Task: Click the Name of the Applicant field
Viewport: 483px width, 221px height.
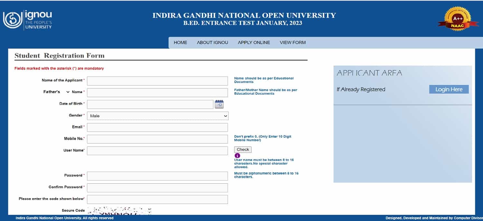Action: point(157,81)
